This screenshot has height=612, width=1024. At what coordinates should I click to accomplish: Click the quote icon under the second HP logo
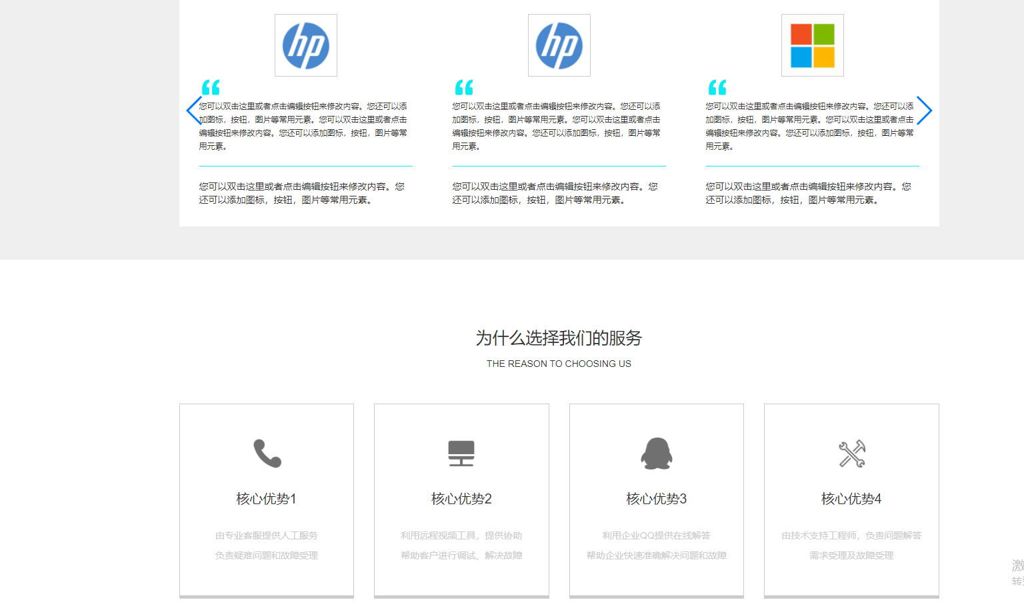coord(464,87)
